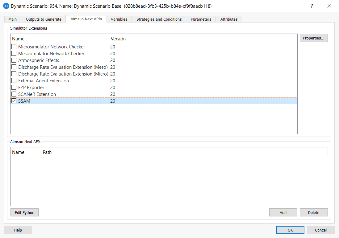
Task: Tick the Atmospheric Effects extension checkbox
Action: 14,60
